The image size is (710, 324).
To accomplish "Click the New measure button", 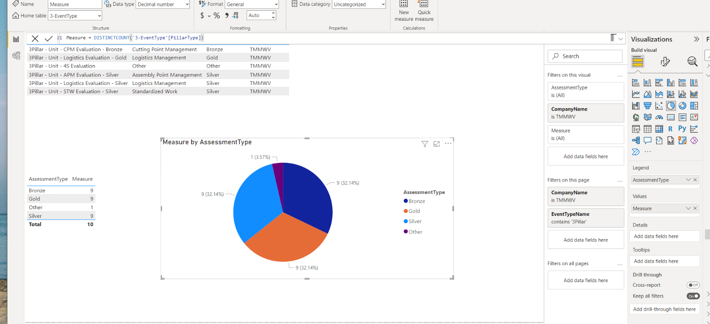I will (404, 11).
